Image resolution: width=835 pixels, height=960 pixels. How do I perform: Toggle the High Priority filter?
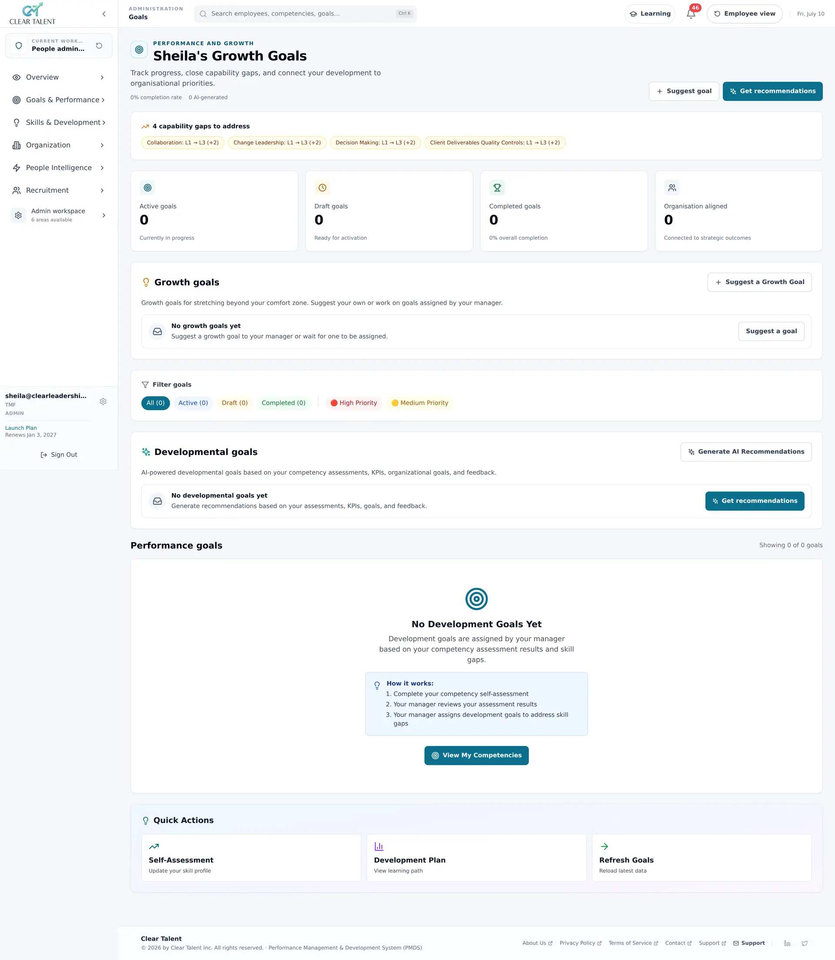pos(354,403)
